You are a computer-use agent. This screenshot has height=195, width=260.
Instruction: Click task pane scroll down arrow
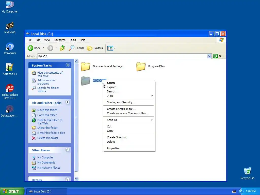coord(76,179)
